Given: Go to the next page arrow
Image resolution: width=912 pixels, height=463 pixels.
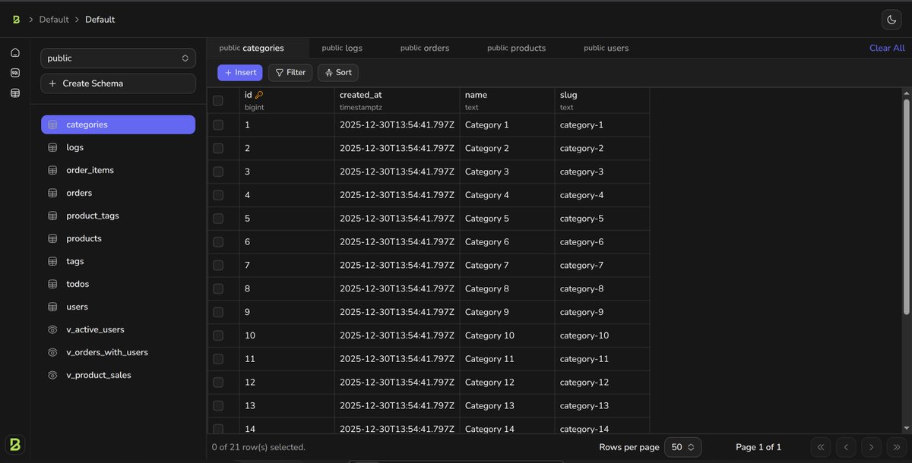Looking at the screenshot, I should (x=872, y=447).
